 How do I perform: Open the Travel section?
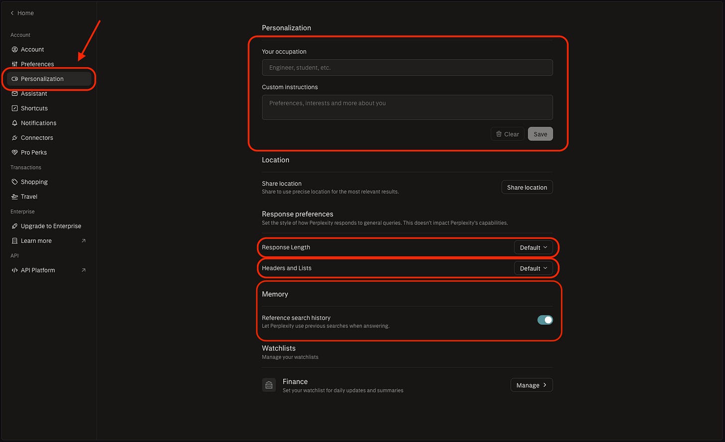coord(28,196)
